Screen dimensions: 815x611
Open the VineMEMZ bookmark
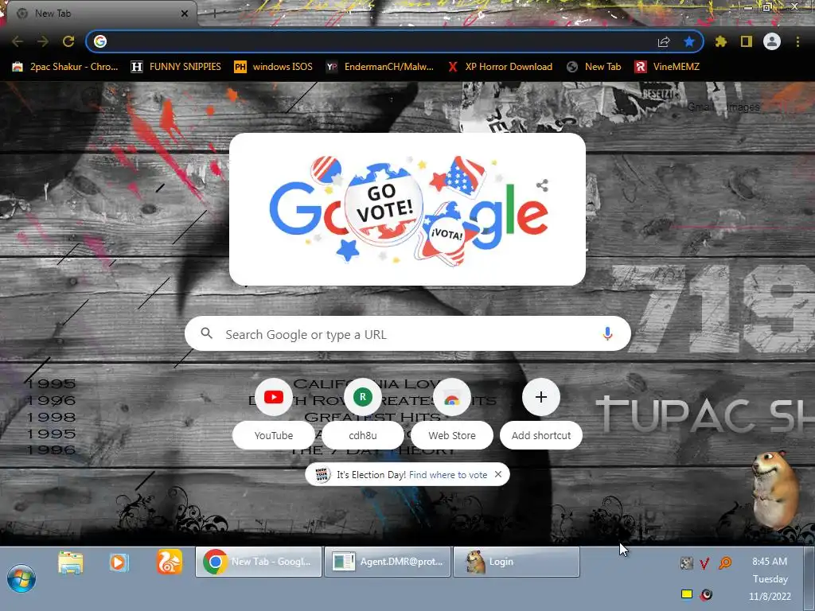668,67
